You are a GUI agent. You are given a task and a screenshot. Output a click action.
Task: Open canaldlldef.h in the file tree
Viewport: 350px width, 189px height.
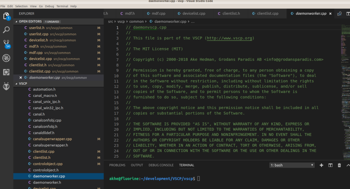pos(58,133)
